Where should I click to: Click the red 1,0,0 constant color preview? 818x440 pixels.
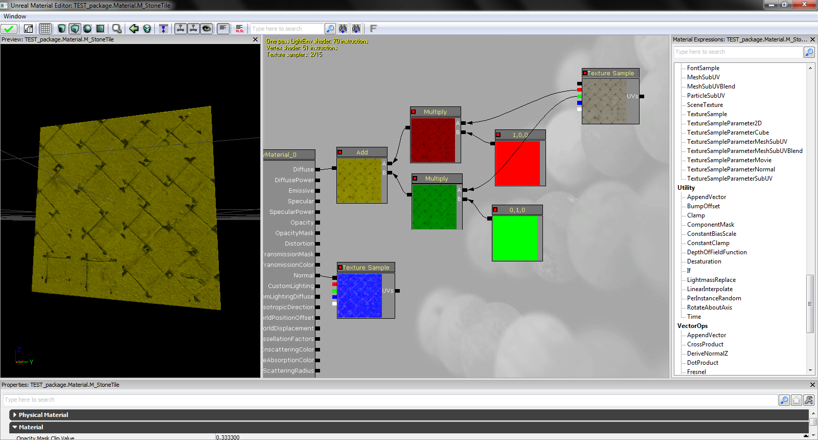point(517,163)
